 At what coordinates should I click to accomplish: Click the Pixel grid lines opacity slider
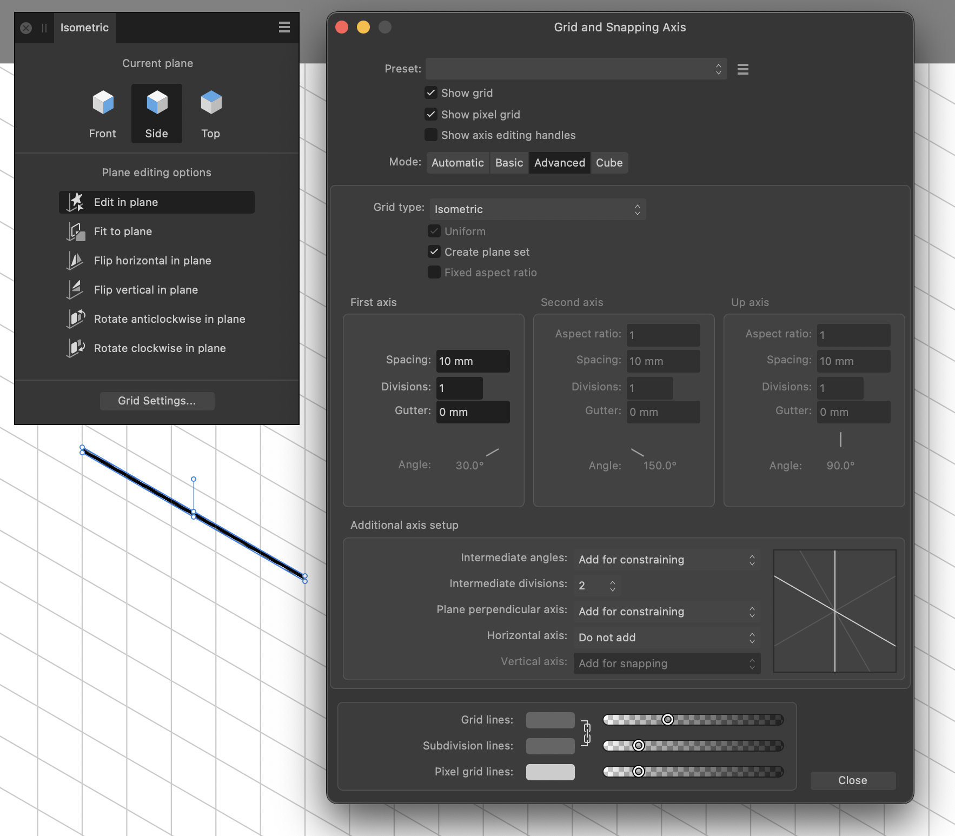click(693, 772)
